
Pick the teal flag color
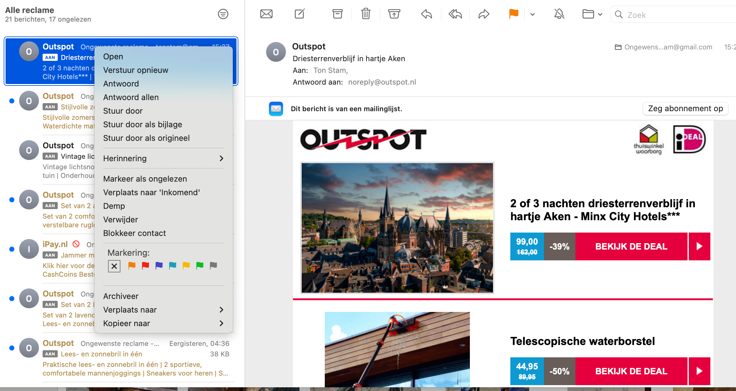pyautogui.click(x=173, y=266)
